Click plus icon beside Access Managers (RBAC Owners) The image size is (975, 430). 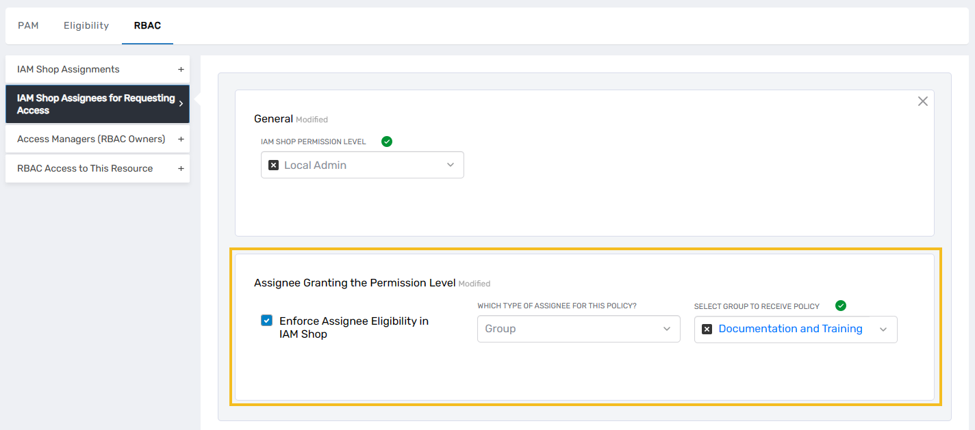tap(181, 139)
